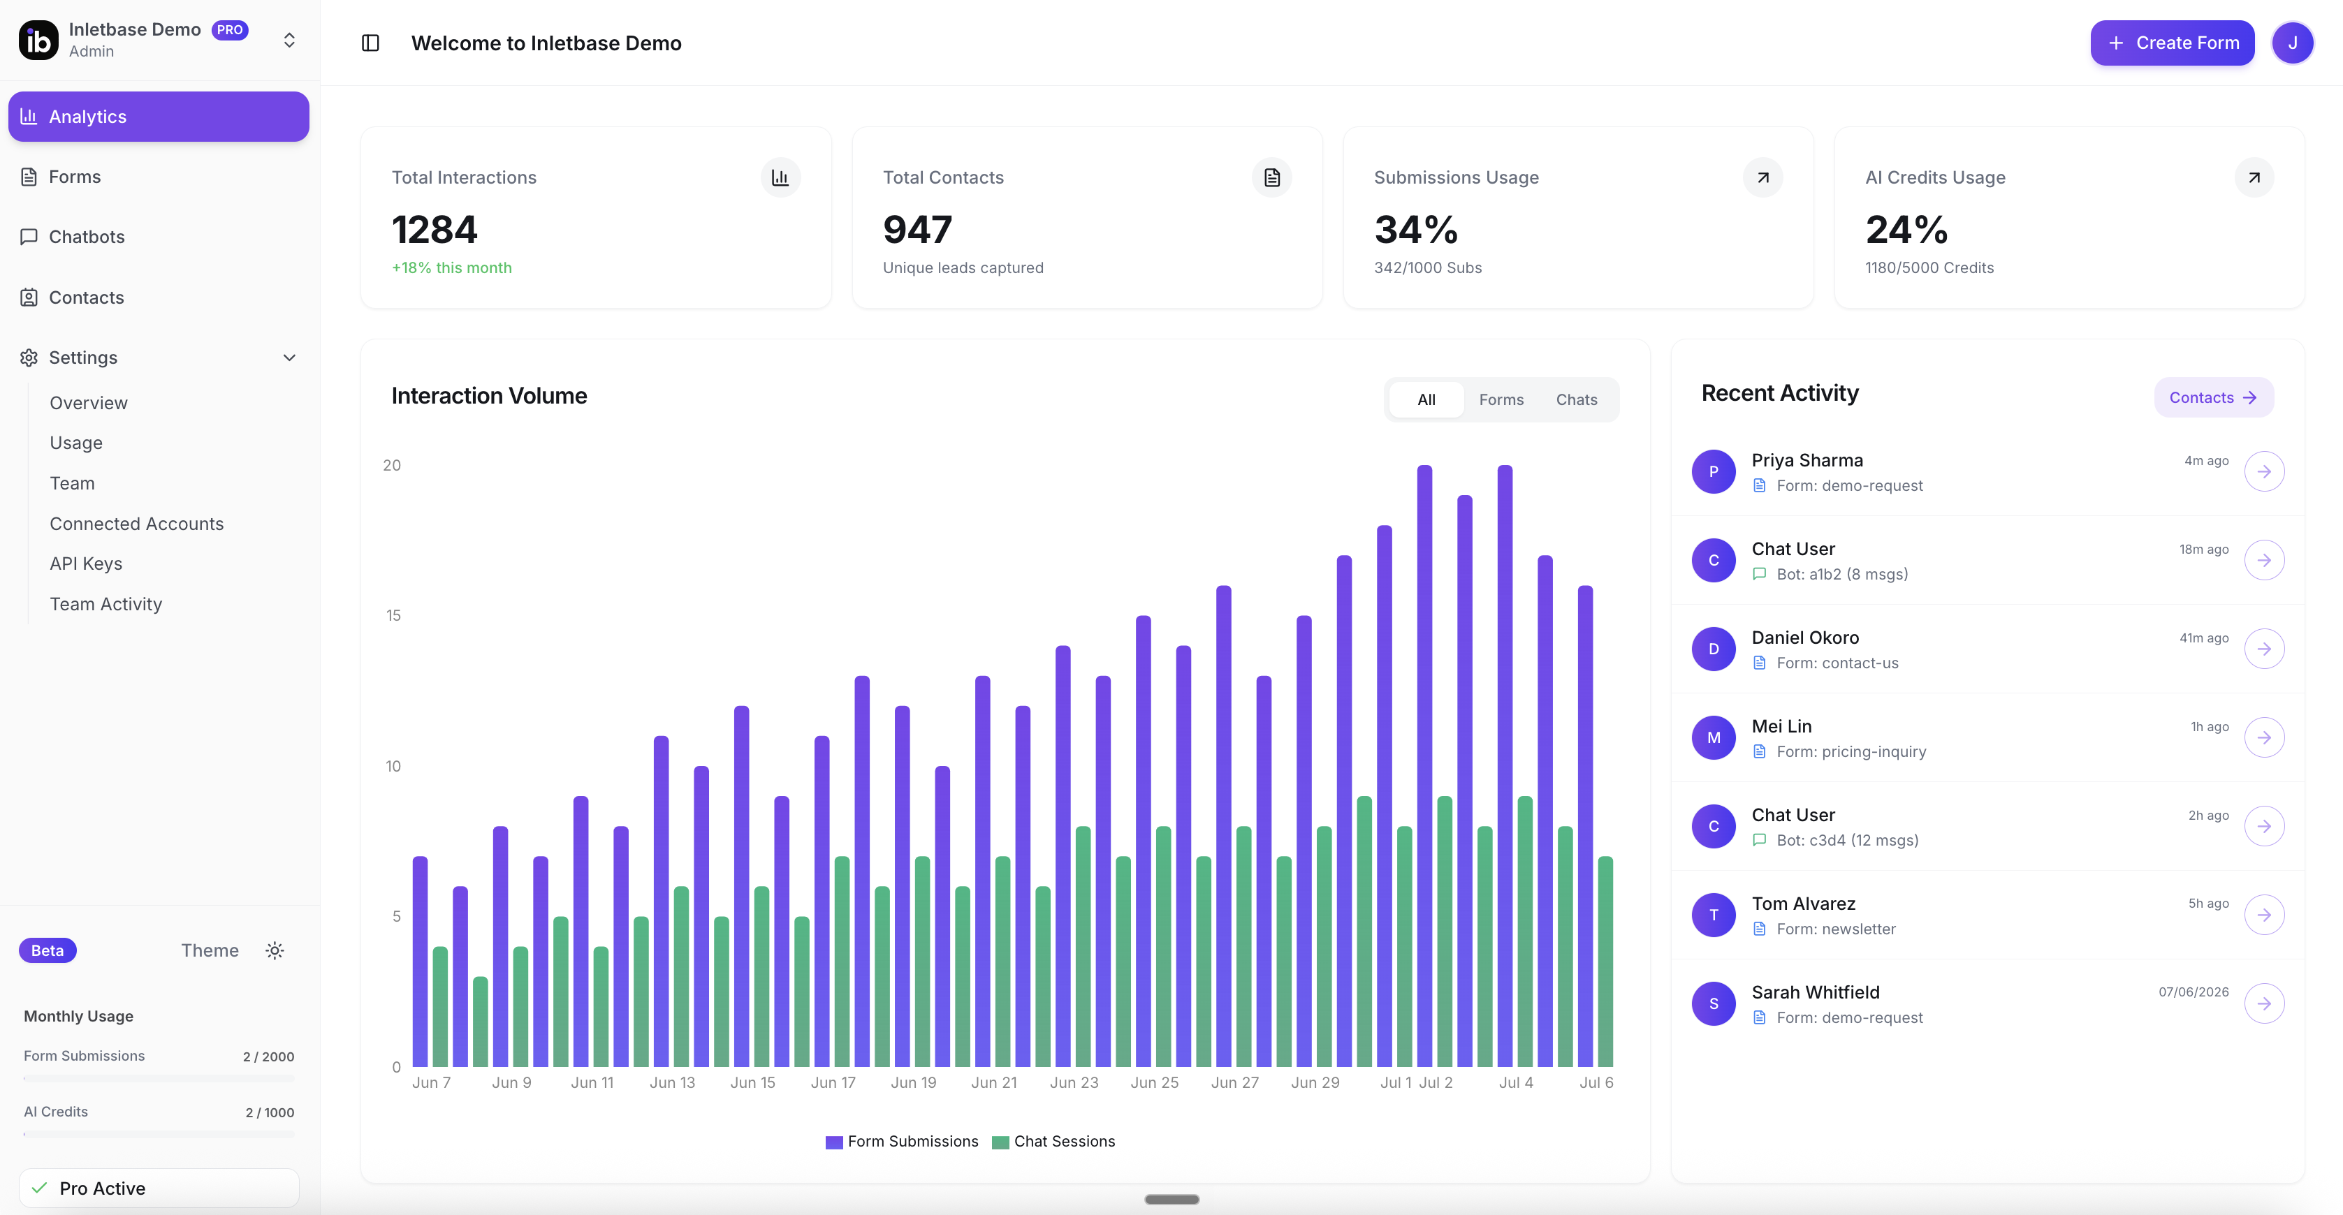Image resolution: width=2343 pixels, height=1215 pixels.
Task: Open user avatar J menu
Action: 2292,43
